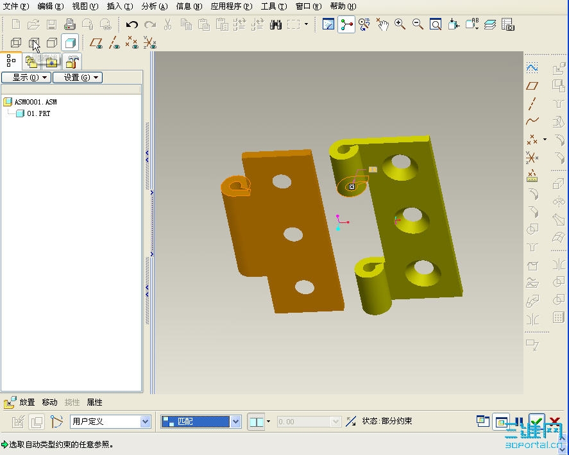Screen dimensions: 569x455
Task: Click the New file icon
Action: pos(15,24)
